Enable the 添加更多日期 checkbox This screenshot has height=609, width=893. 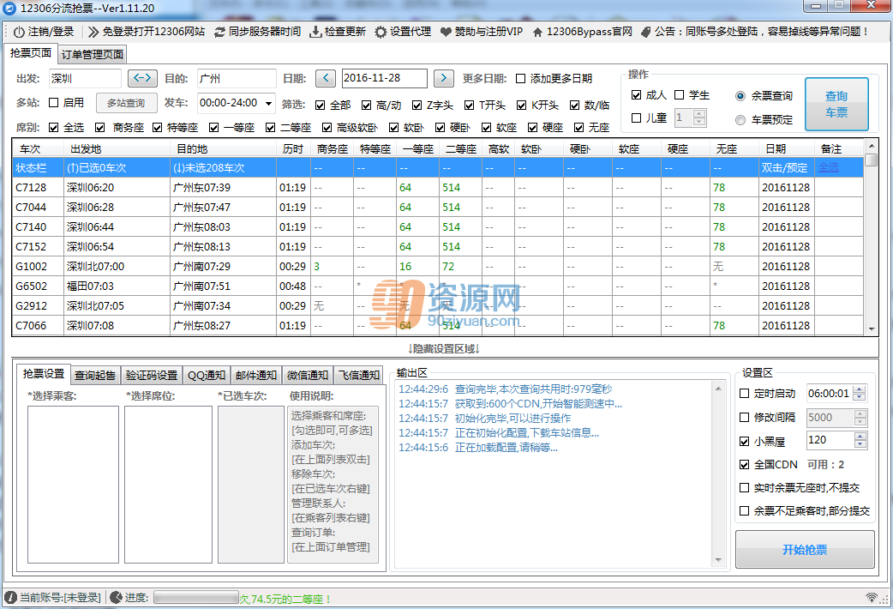coord(520,79)
